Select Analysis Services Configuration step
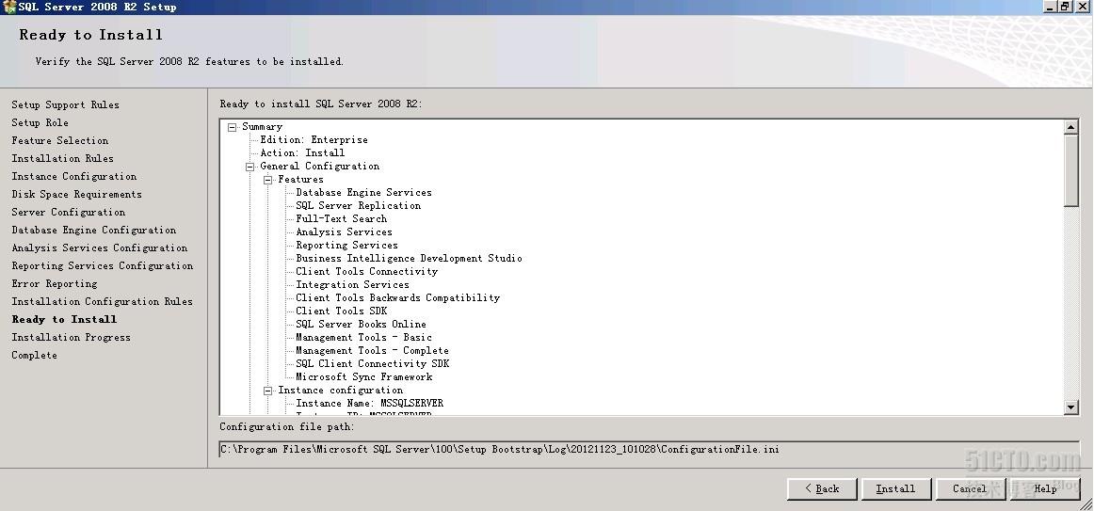Image resolution: width=1094 pixels, height=511 pixels. [99, 248]
